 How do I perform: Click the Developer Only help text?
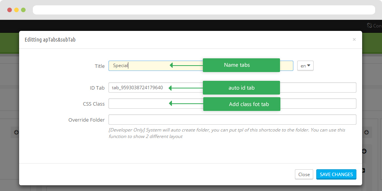[227, 133]
